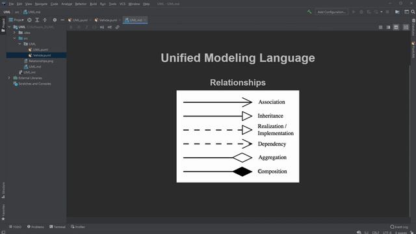Open the Project Structure icon in top toolbar

tap(397, 12)
